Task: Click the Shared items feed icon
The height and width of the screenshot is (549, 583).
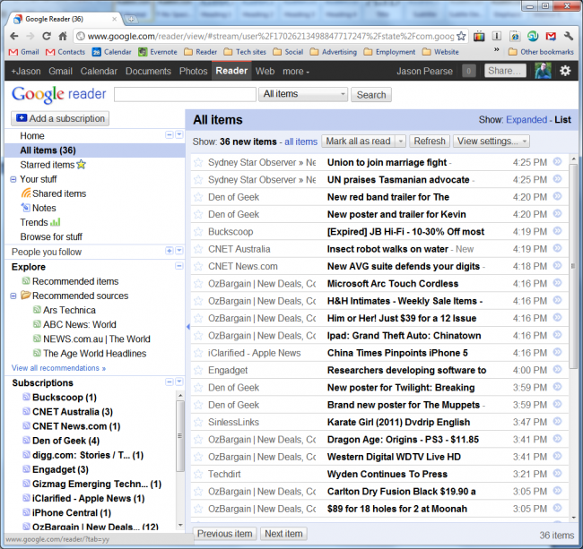Action: click(26, 193)
